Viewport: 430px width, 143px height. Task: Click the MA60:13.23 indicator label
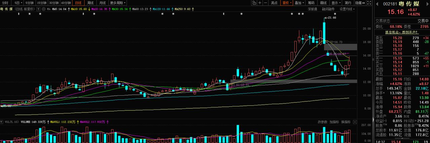click(140, 9)
